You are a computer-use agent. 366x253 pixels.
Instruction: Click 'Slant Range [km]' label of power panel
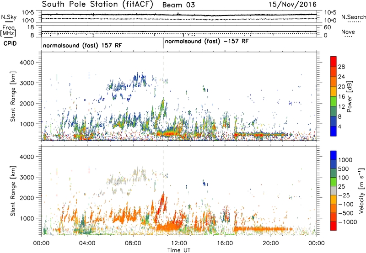coord(13,96)
